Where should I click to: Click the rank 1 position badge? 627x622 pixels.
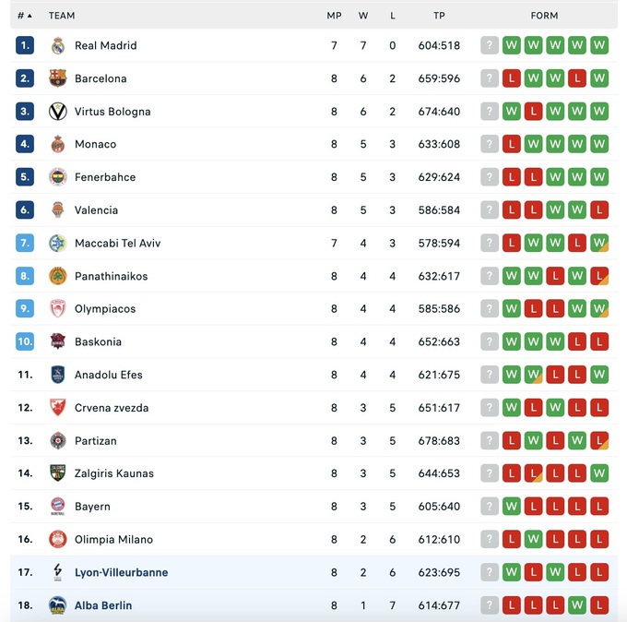[25, 45]
